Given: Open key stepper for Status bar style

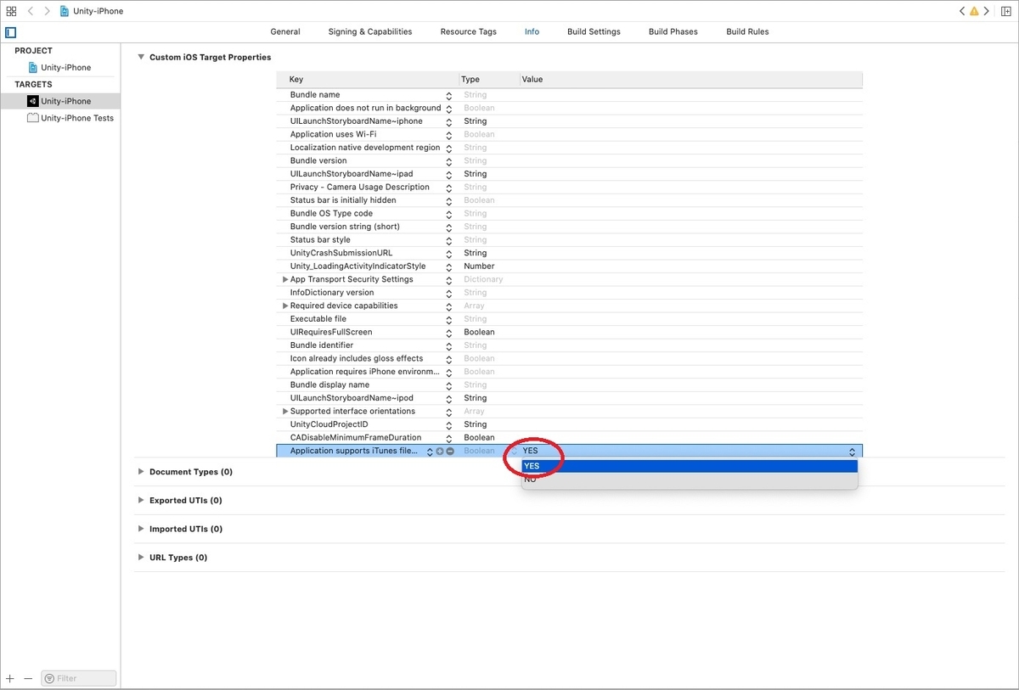Looking at the screenshot, I should click(x=449, y=240).
